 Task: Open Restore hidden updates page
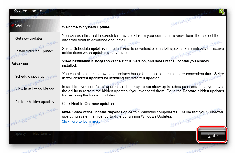click(x=35, y=102)
